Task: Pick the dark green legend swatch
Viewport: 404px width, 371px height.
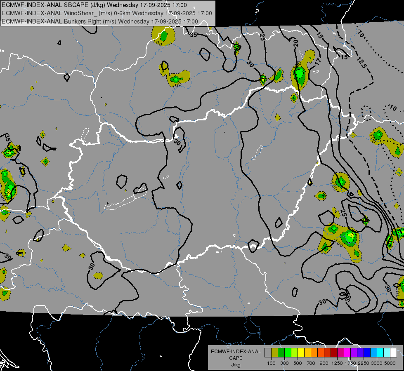Action: (x=281, y=352)
